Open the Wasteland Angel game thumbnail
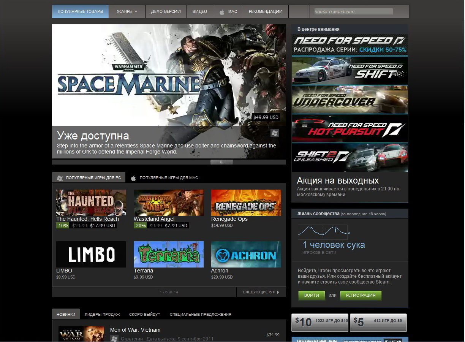The width and height of the screenshot is (465, 342). (169, 203)
